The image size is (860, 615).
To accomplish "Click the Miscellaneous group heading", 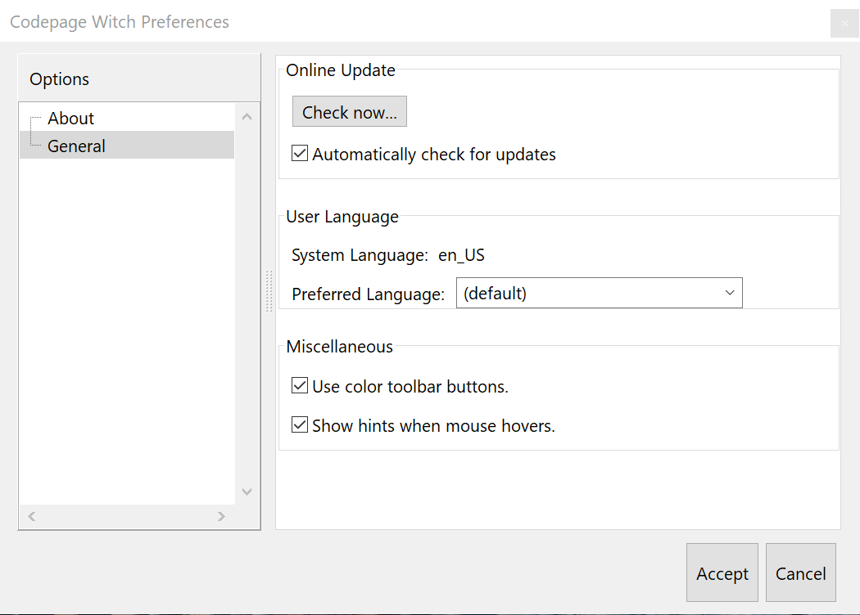I will click(339, 347).
